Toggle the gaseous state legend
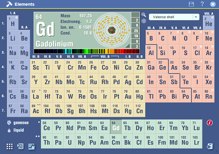 click(x=18, y=123)
